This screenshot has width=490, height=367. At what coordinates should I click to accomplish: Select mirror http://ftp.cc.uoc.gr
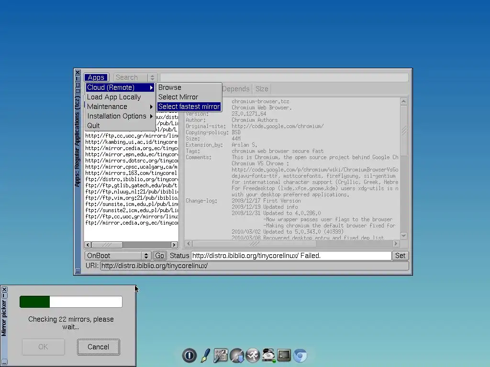[x=131, y=135]
